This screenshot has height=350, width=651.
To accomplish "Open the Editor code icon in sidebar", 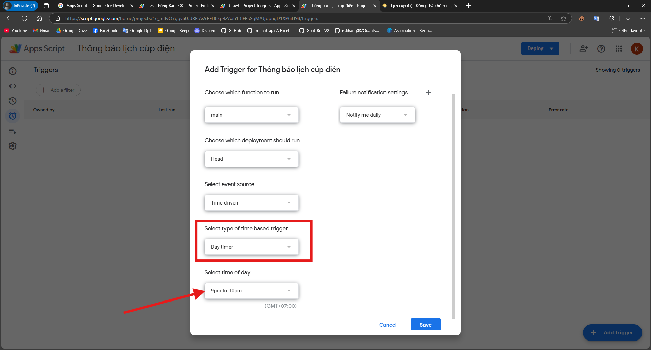I will click(13, 86).
